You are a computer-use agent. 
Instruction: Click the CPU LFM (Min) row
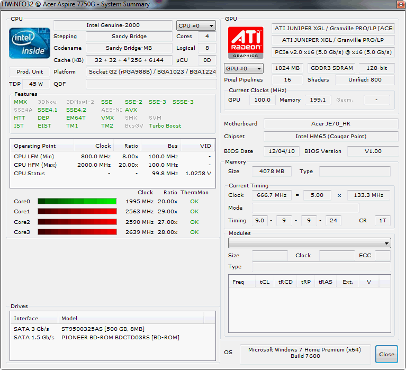(113, 156)
